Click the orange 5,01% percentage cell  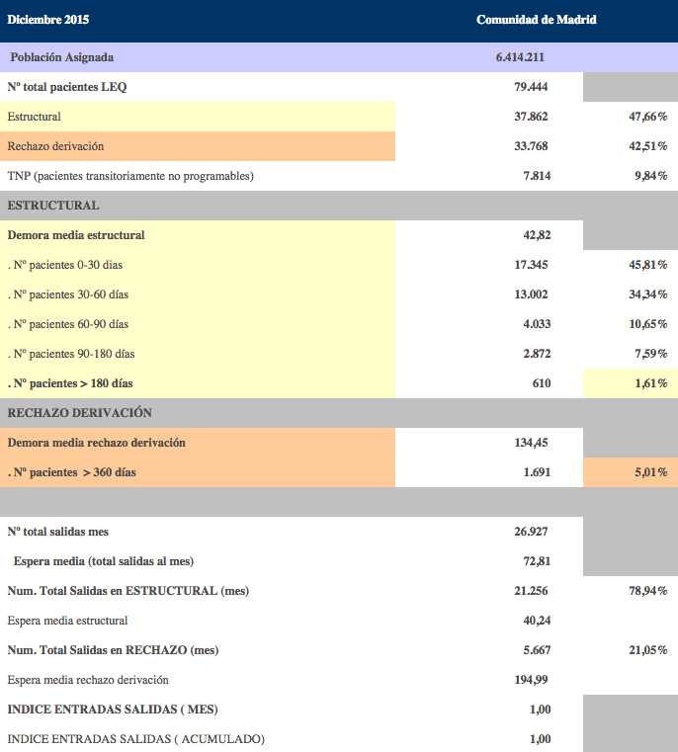[x=650, y=472]
